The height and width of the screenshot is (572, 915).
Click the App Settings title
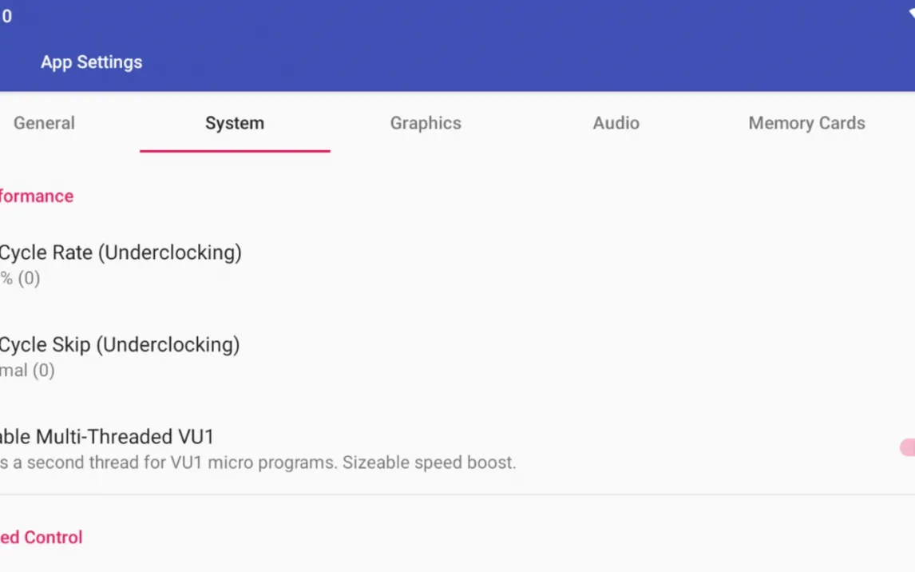[92, 62]
